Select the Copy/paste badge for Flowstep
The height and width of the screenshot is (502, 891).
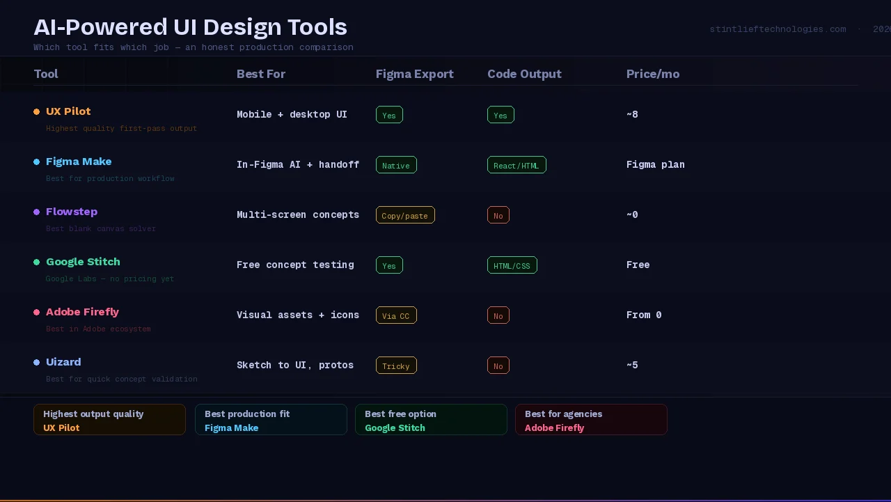(x=405, y=215)
